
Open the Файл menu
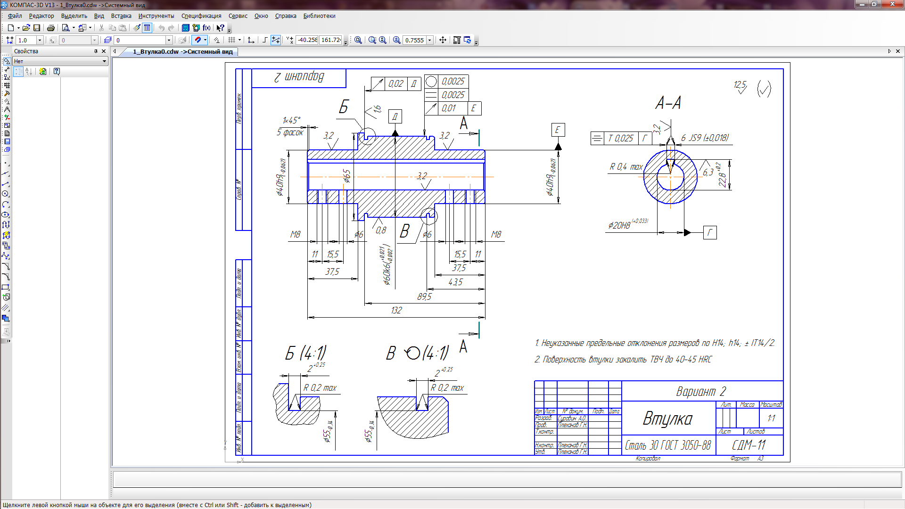[15, 16]
